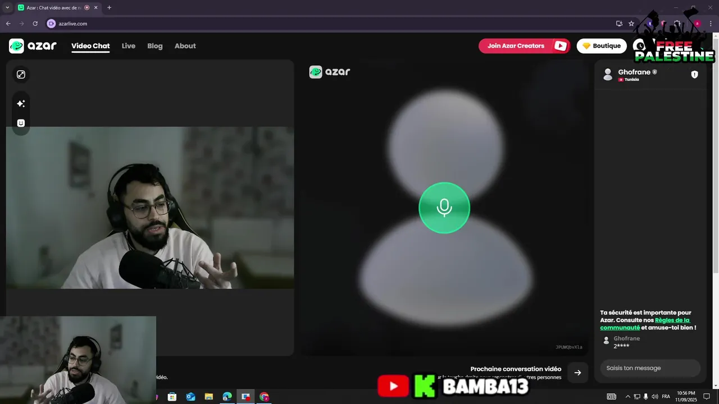Viewport: 719px width, 404px height.
Task: Click the volume icon in system tray
Action: coord(655,397)
